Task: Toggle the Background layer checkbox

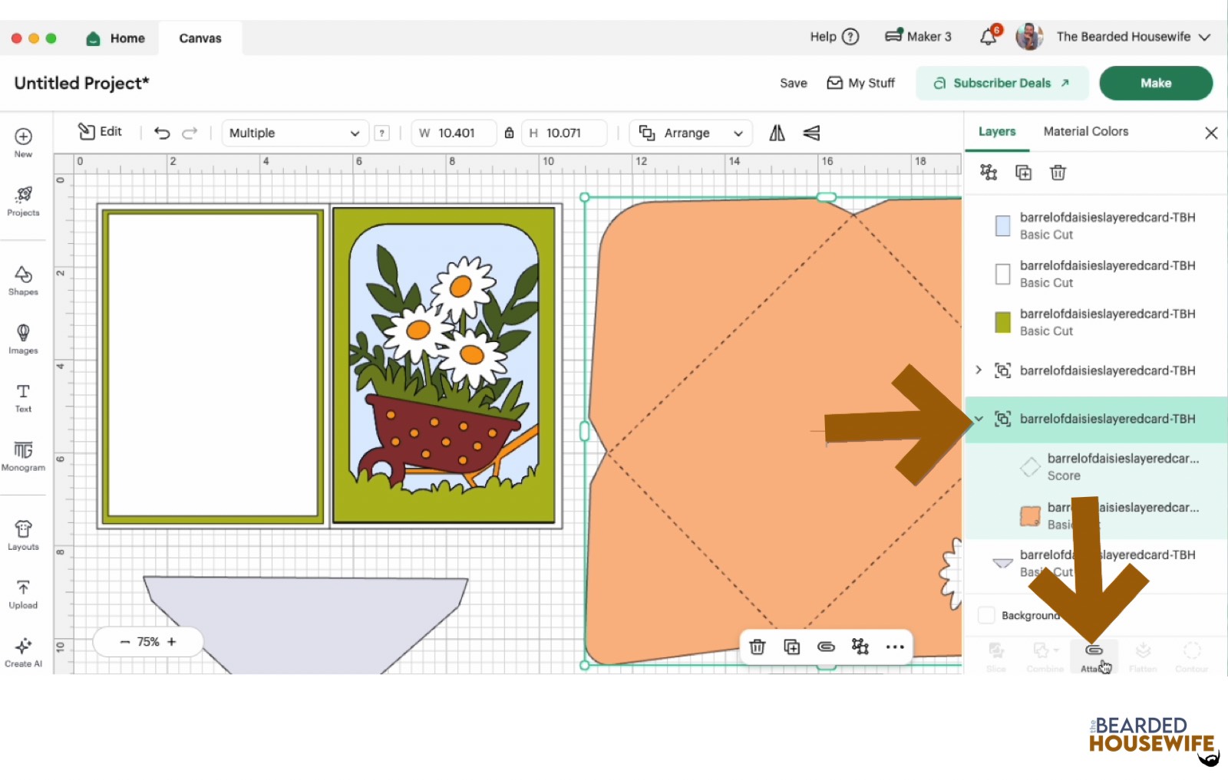Action: 986,615
